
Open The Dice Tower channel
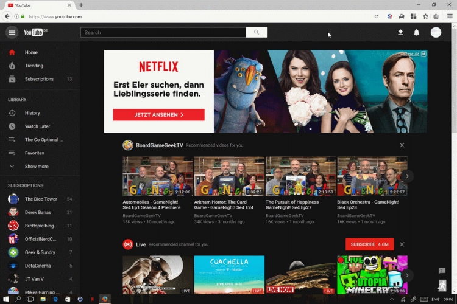pyautogui.click(x=40, y=199)
